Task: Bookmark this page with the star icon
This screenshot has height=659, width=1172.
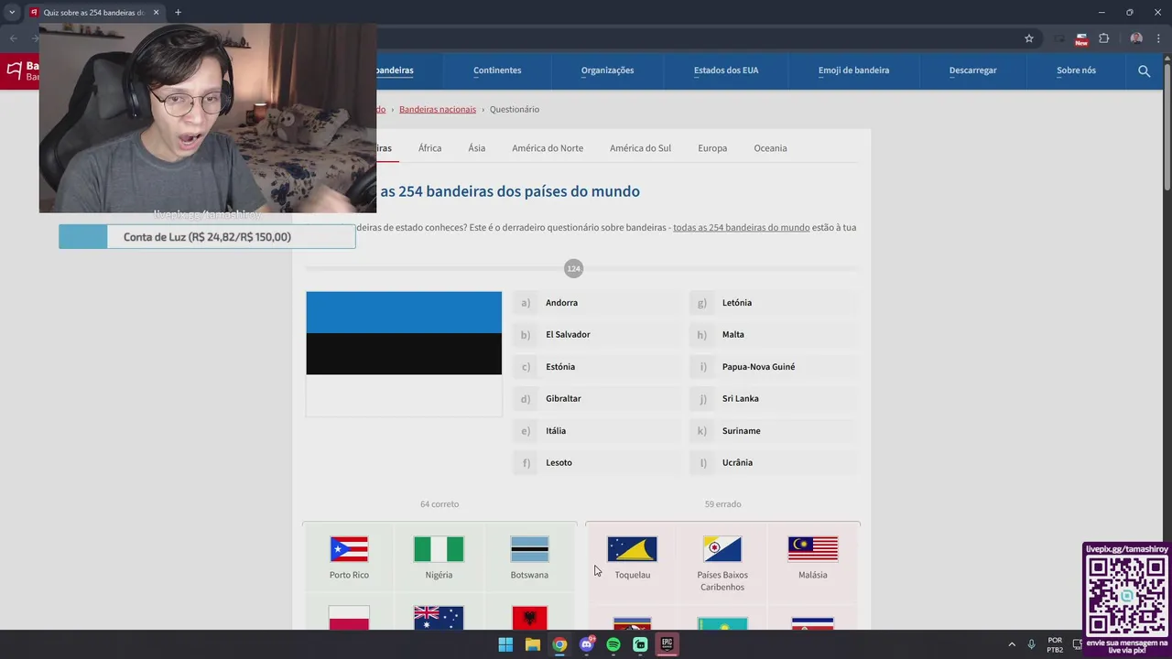Action: [1029, 38]
